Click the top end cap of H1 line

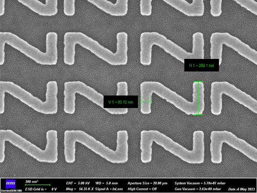tap(199, 82)
